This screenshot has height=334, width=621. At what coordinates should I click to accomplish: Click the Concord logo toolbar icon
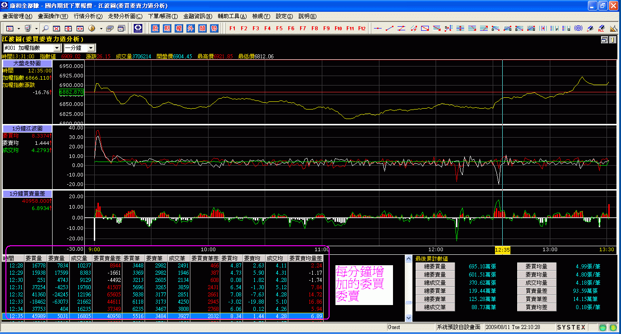pyautogui.click(x=138, y=29)
